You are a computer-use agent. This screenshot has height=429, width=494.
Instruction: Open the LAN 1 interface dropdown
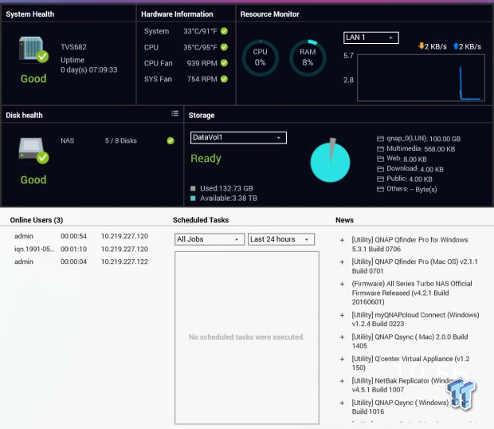[x=371, y=37]
